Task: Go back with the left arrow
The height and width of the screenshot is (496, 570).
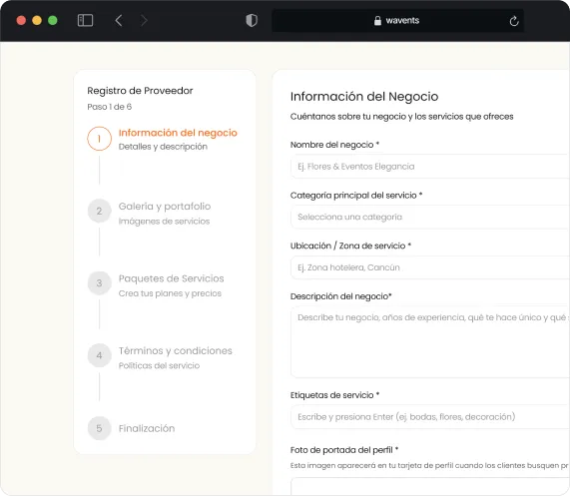Action: click(x=119, y=20)
